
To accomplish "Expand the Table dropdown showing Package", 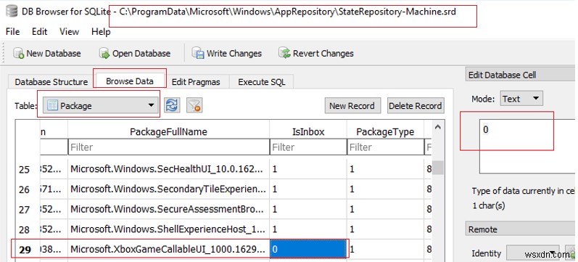I will 101,105.
